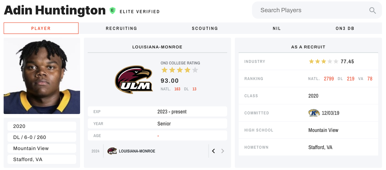Open the ON3 DB tab

click(x=345, y=28)
